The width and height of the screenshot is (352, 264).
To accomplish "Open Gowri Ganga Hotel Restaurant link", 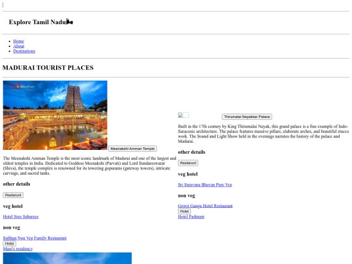I will tap(205, 206).
